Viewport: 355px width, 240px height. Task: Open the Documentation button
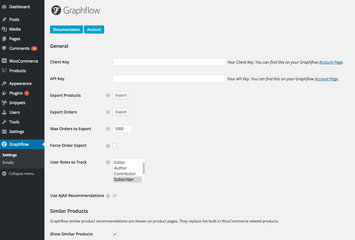67,29
